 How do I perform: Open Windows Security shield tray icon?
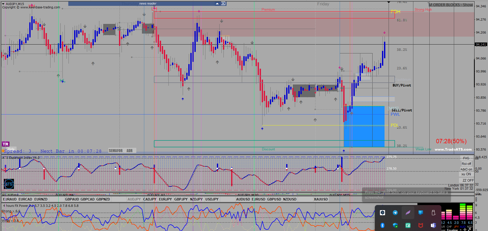395,225
